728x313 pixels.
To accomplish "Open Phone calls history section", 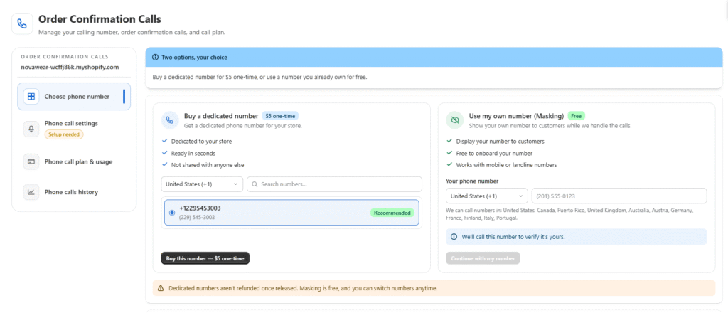I will tap(74, 192).
